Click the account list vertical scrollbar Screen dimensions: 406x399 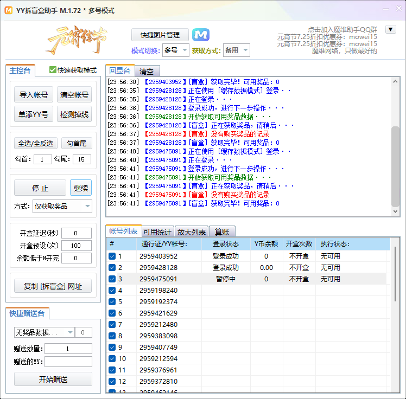[x=395, y=274]
